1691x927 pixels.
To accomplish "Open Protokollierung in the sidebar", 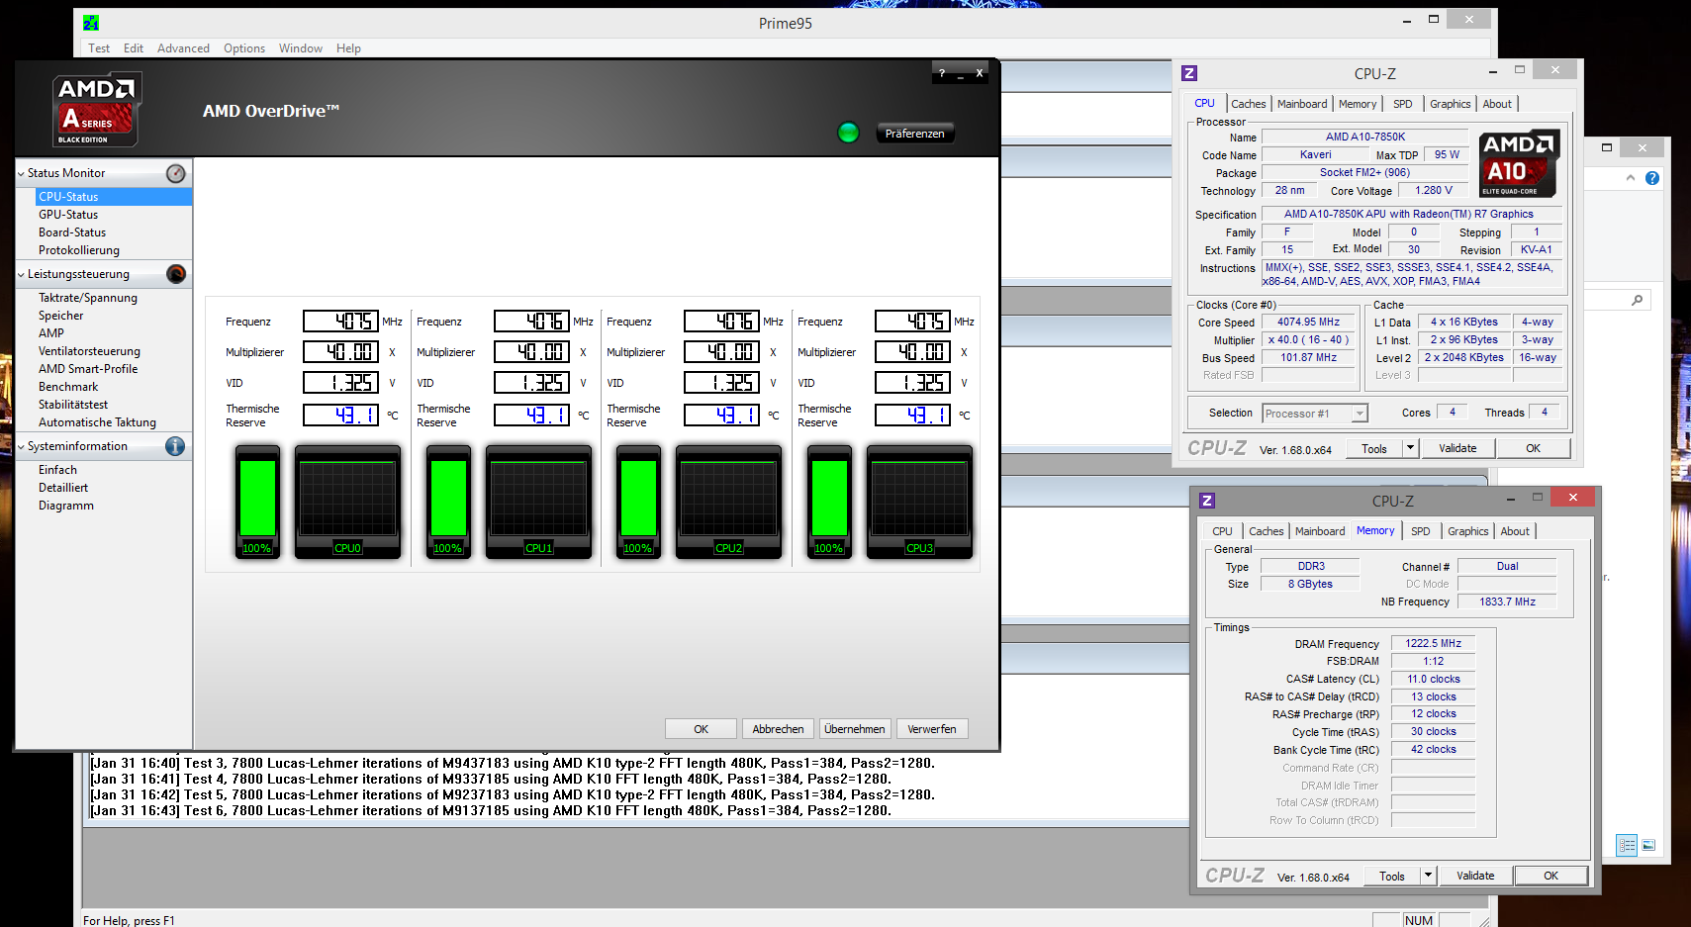I will (79, 250).
